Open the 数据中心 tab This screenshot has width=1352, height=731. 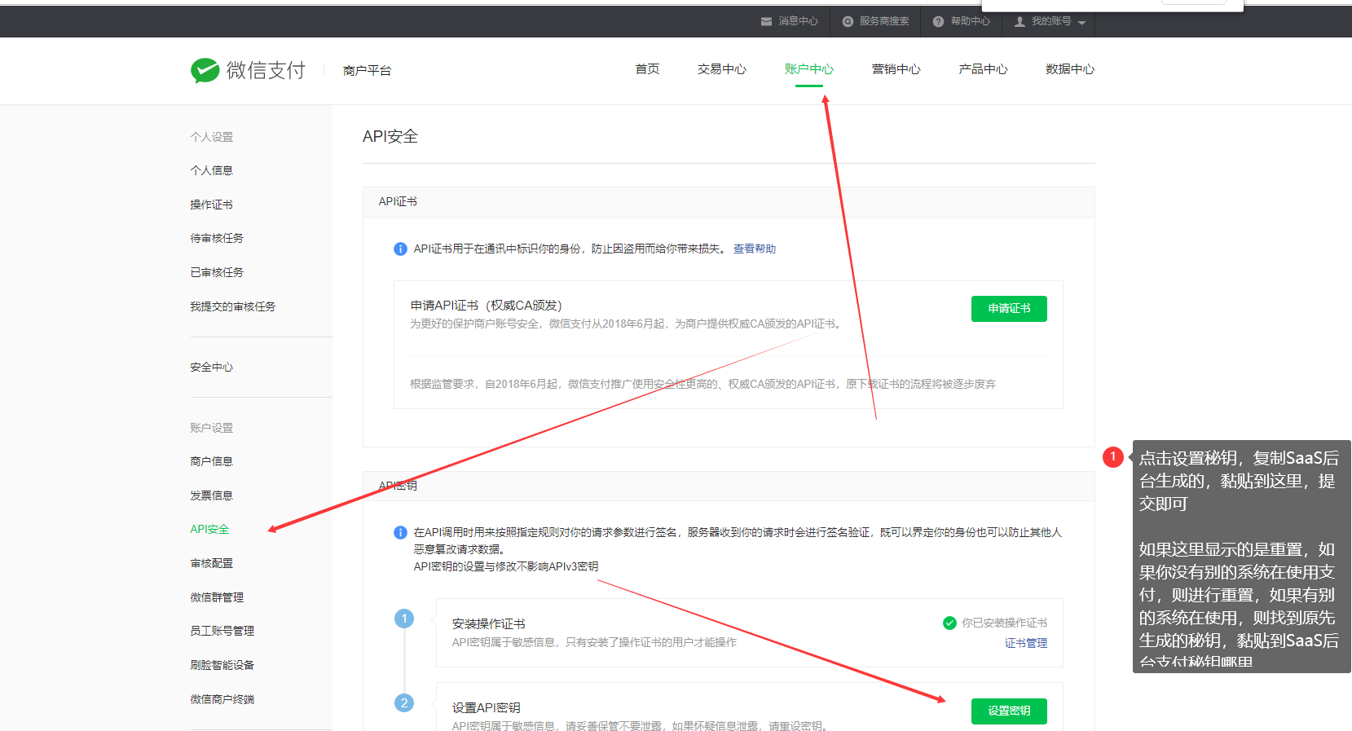pyautogui.click(x=1070, y=69)
